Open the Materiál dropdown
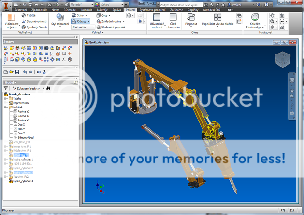The width and height of the screenshot is (304, 215). [82, 5]
